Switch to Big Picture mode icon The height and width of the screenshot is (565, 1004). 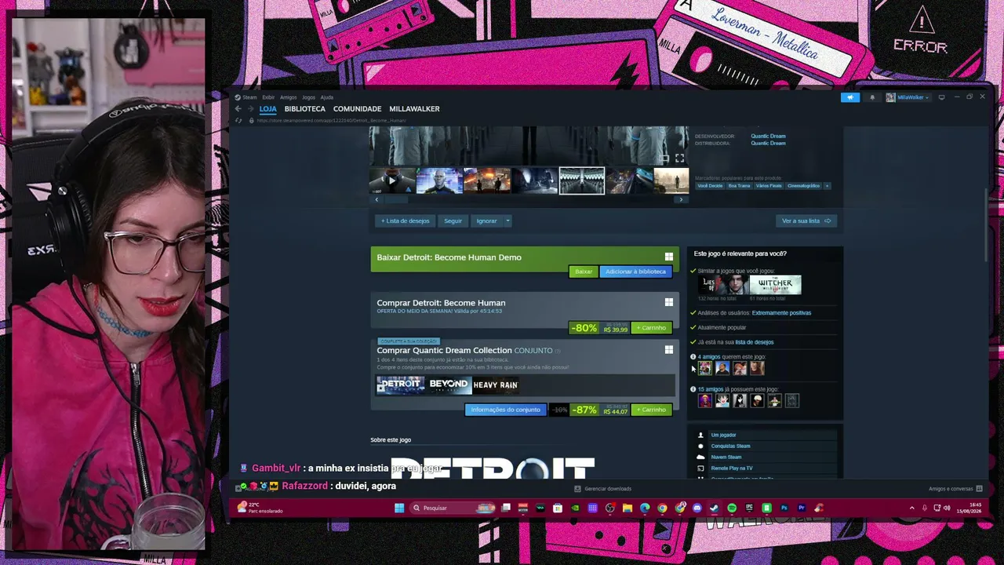pyautogui.click(x=941, y=97)
